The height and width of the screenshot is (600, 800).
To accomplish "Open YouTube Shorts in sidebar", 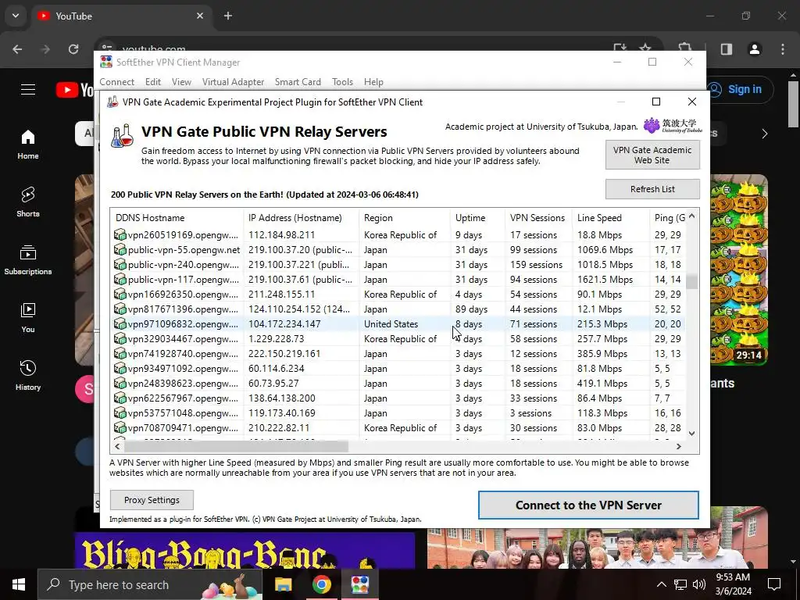I will click(x=28, y=202).
